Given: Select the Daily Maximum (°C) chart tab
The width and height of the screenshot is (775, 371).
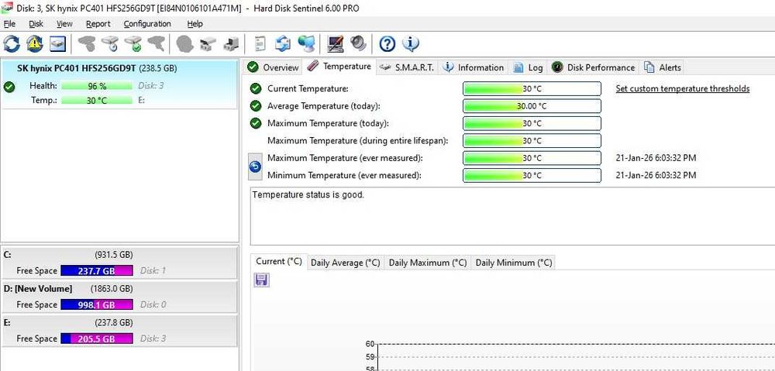Looking at the screenshot, I should (x=428, y=263).
